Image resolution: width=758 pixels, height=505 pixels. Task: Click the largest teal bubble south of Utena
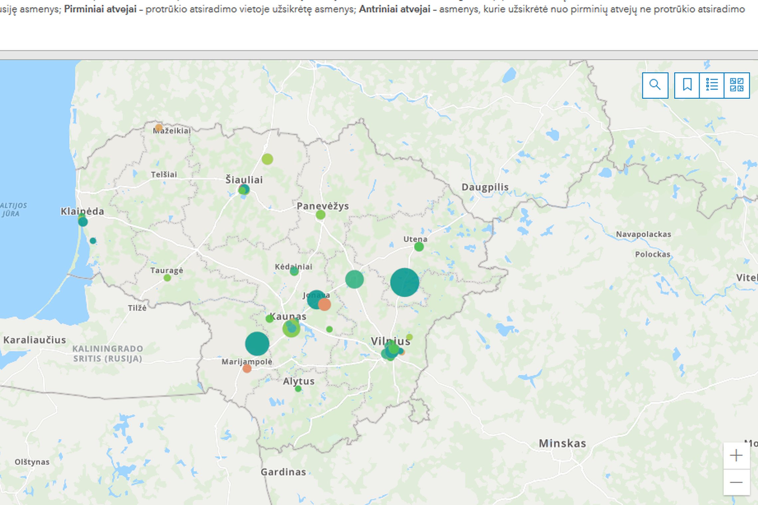pyautogui.click(x=405, y=282)
